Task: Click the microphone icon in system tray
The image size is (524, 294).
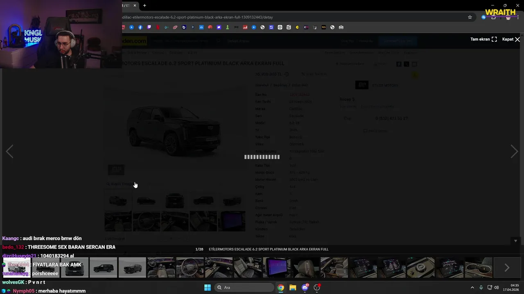Action: [x=481, y=287]
